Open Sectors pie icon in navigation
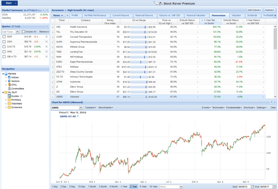This screenshot has width=278, height=189. pos(9,81)
